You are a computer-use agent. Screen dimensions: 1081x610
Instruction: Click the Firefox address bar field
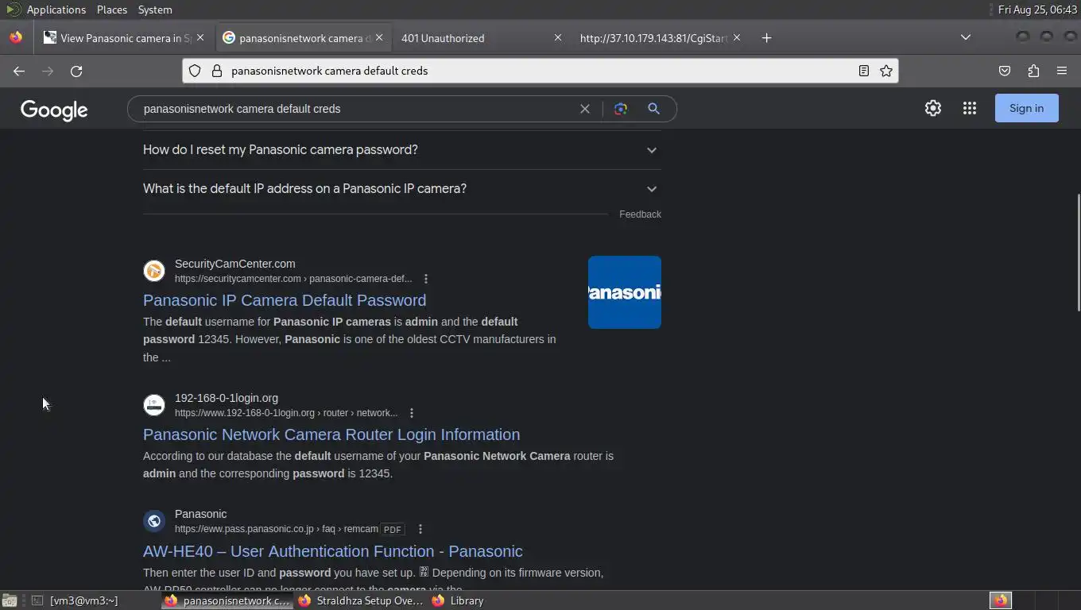[x=540, y=71]
